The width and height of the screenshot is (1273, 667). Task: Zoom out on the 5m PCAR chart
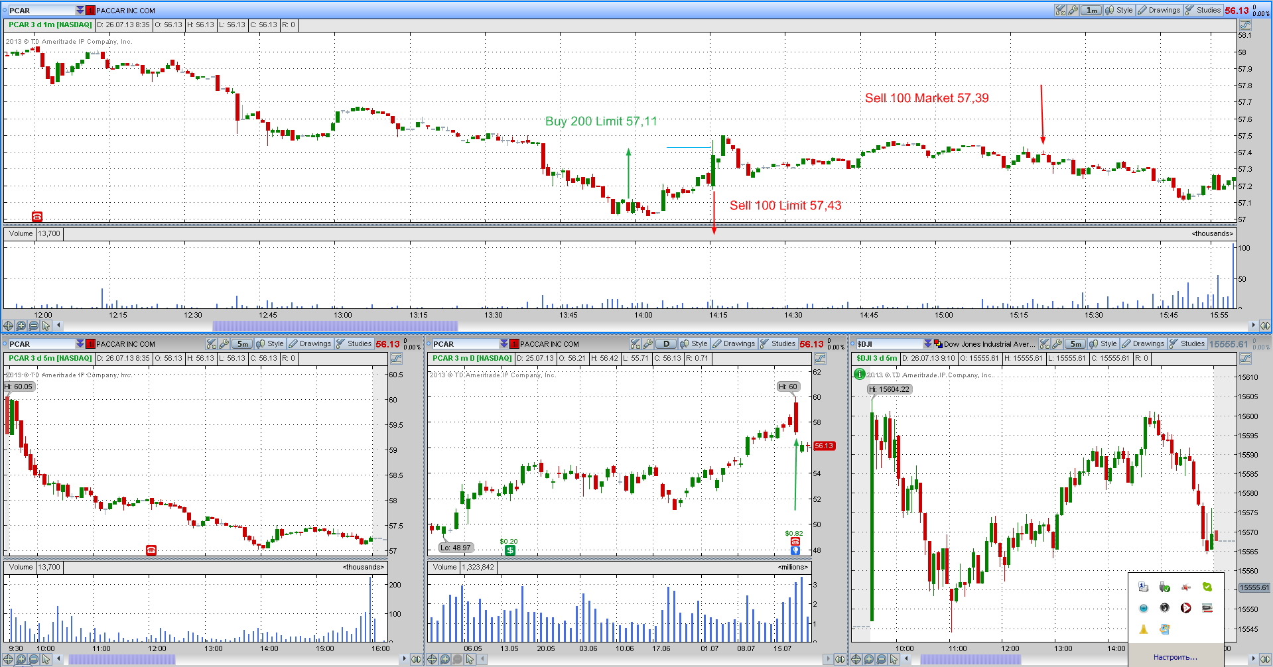point(33,659)
